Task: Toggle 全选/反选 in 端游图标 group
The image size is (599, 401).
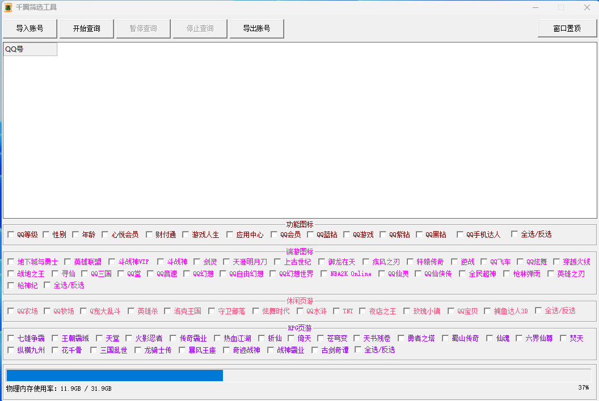Action: (48, 285)
